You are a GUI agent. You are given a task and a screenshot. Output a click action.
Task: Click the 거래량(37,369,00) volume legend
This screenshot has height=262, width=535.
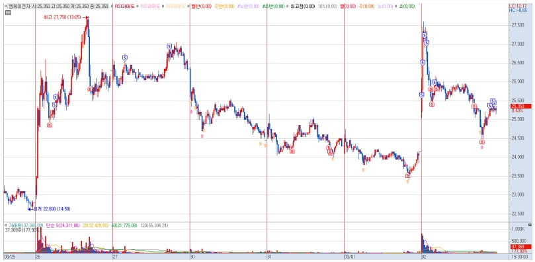pyautogui.click(x=26, y=226)
